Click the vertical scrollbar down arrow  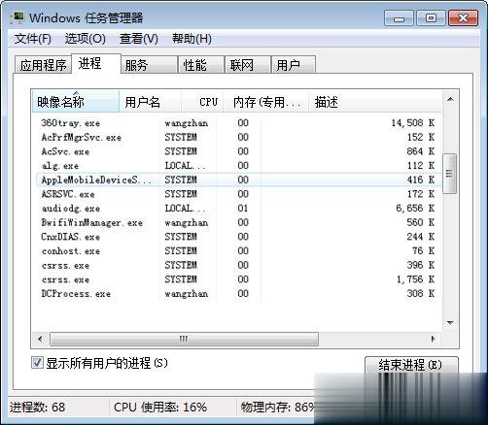450,322
